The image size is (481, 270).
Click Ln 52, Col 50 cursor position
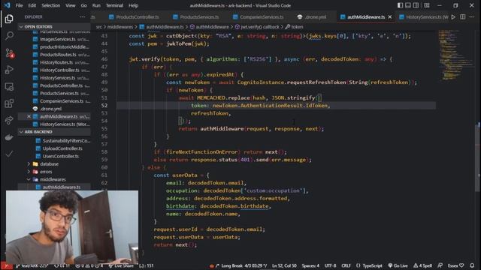[284, 265]
